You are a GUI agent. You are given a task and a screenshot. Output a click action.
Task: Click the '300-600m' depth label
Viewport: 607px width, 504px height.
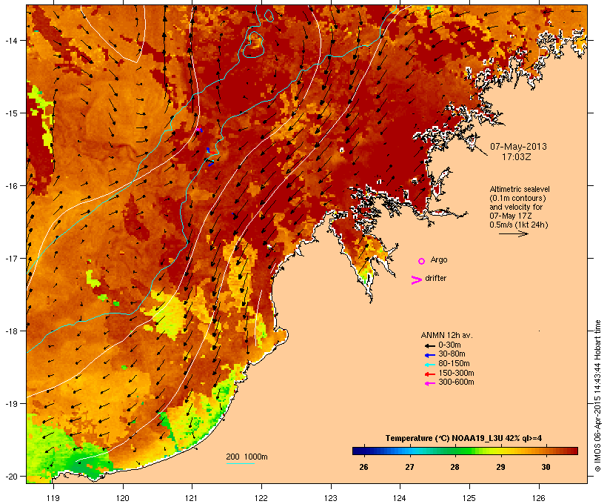coord(456,382)
